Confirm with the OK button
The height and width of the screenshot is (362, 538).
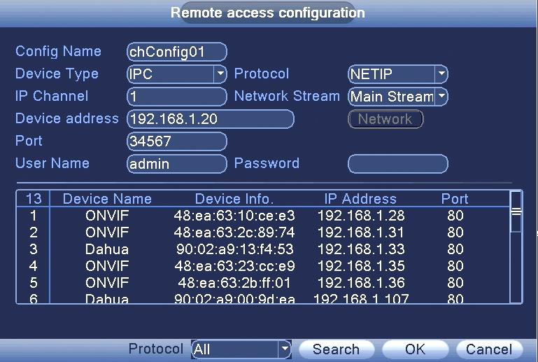(x=415, y=349)
